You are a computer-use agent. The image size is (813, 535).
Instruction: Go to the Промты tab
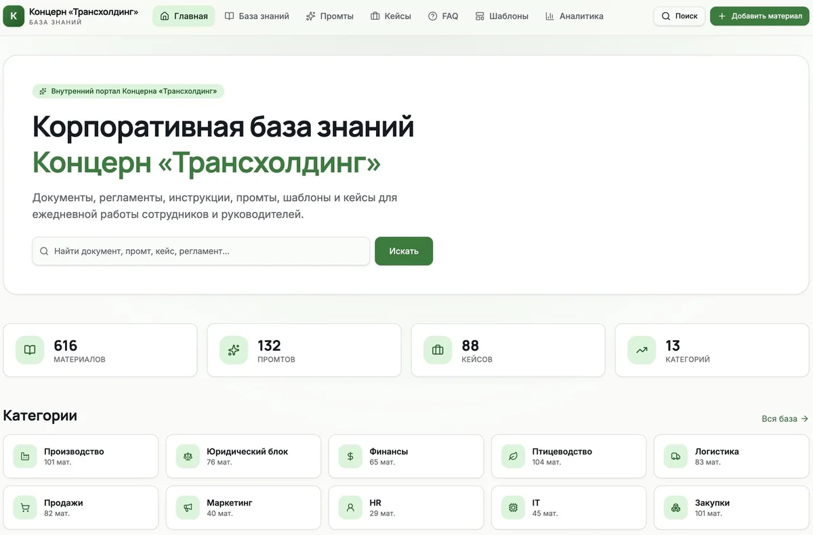point(329,16)
